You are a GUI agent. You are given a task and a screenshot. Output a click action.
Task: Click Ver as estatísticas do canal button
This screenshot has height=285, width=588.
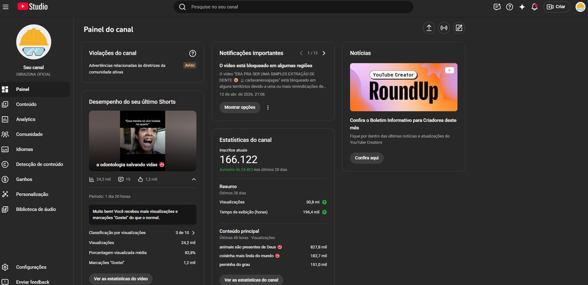(x=251, y=280)
